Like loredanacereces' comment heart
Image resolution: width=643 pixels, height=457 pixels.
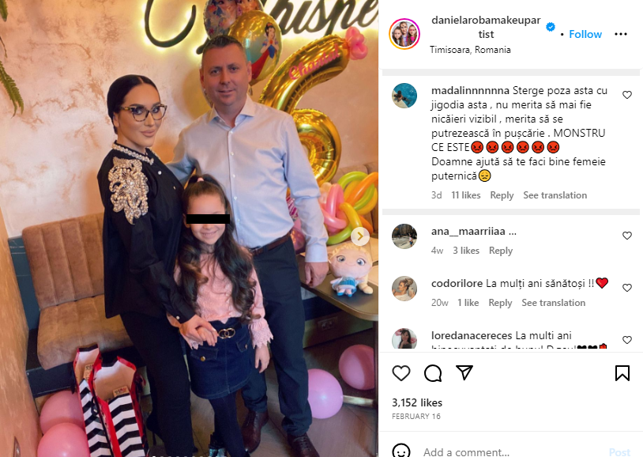click(x=627, y=339)
